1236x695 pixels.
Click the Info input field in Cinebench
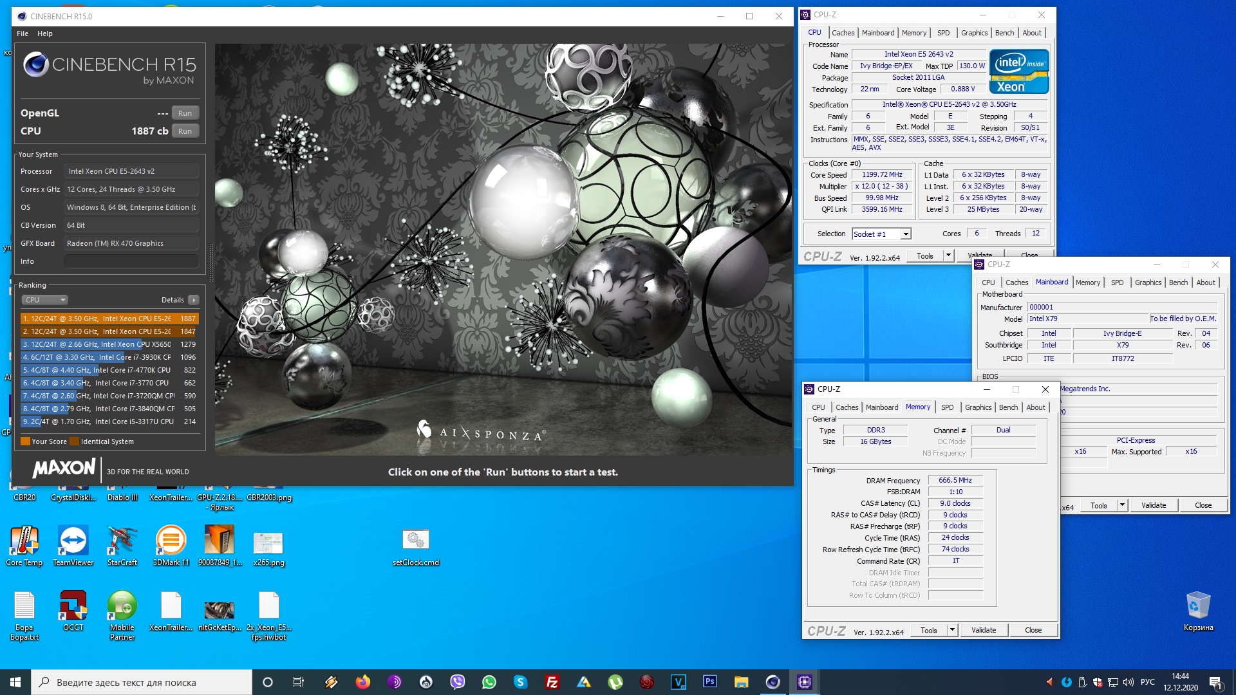(x=131, y=261)
